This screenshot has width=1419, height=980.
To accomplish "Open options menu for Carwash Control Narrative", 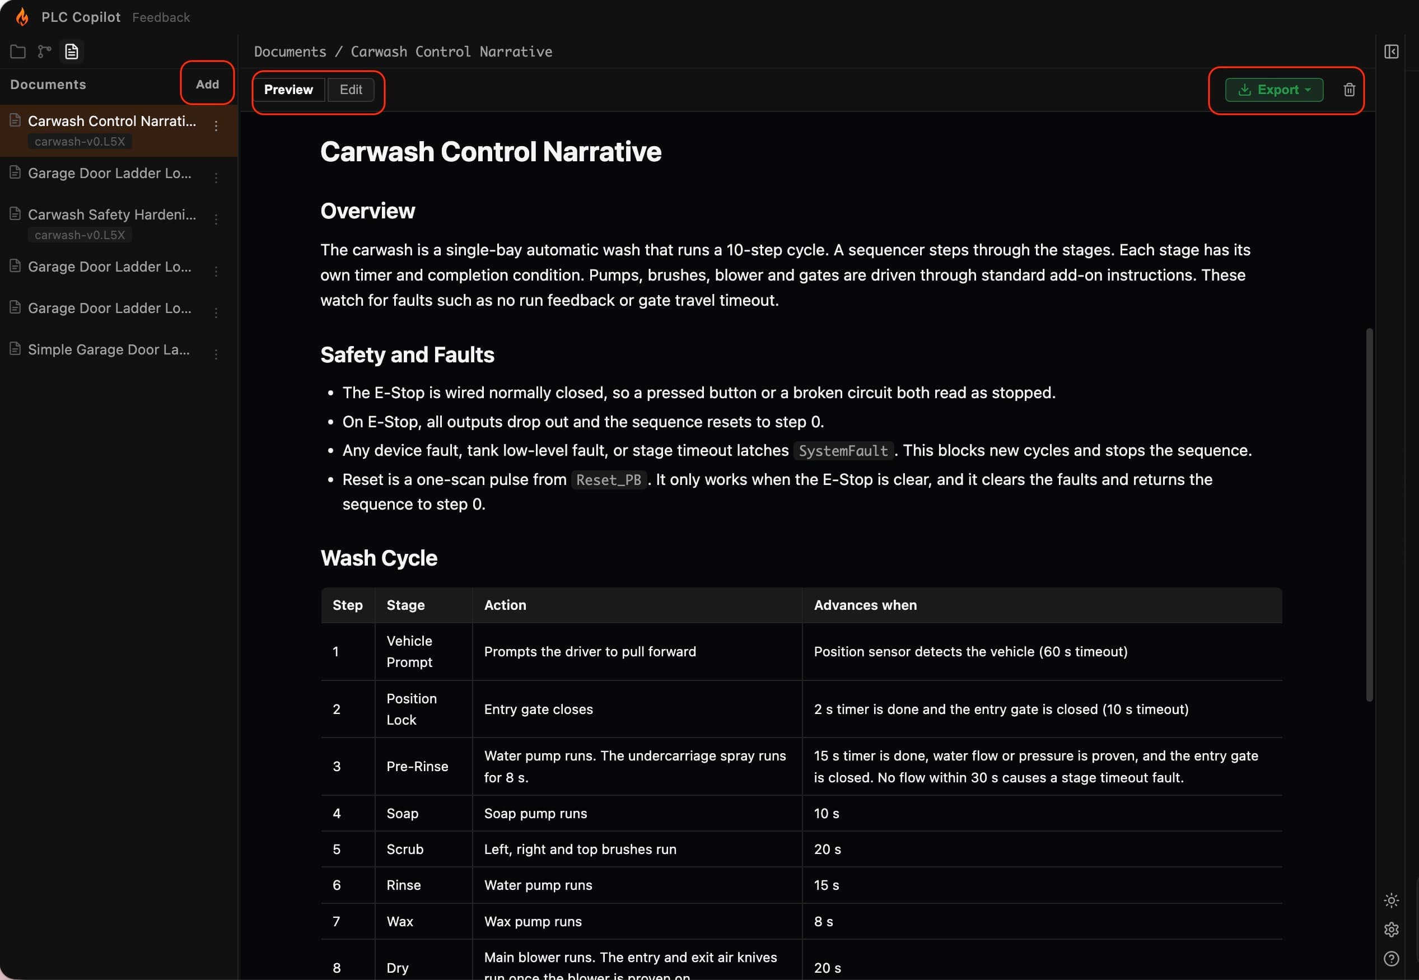I will (x=216, y=126).
